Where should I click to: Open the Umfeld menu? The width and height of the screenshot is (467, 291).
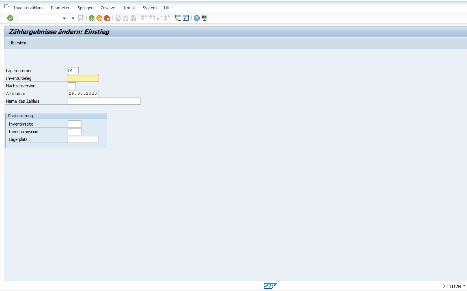tap(129, 8)
